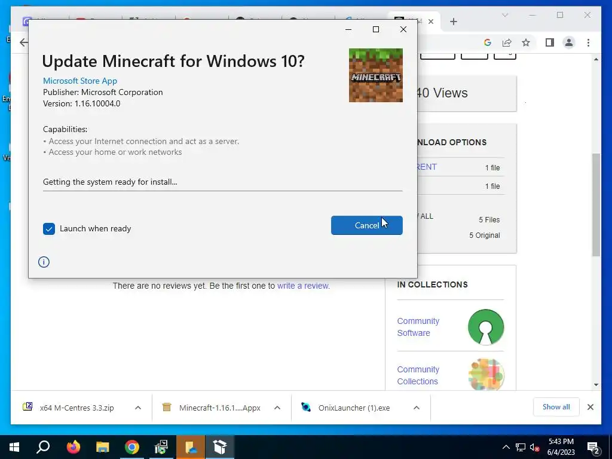Open the write a review link
The image size is (612, 459).
[x=303, y=286]
